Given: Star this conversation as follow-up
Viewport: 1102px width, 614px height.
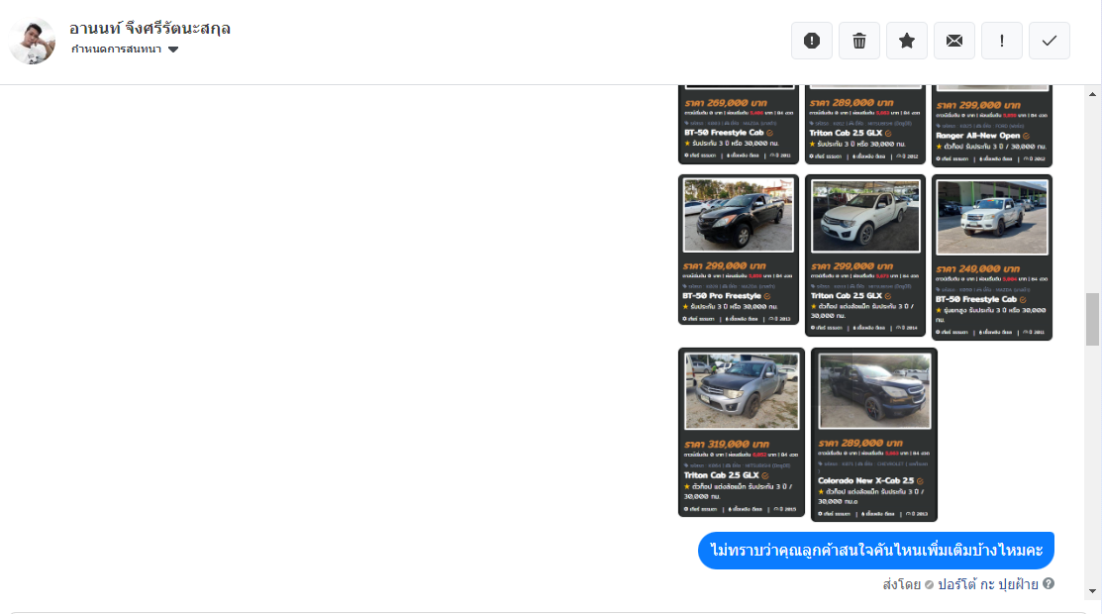Looking at the screenshot, I should tap(907, 41).
